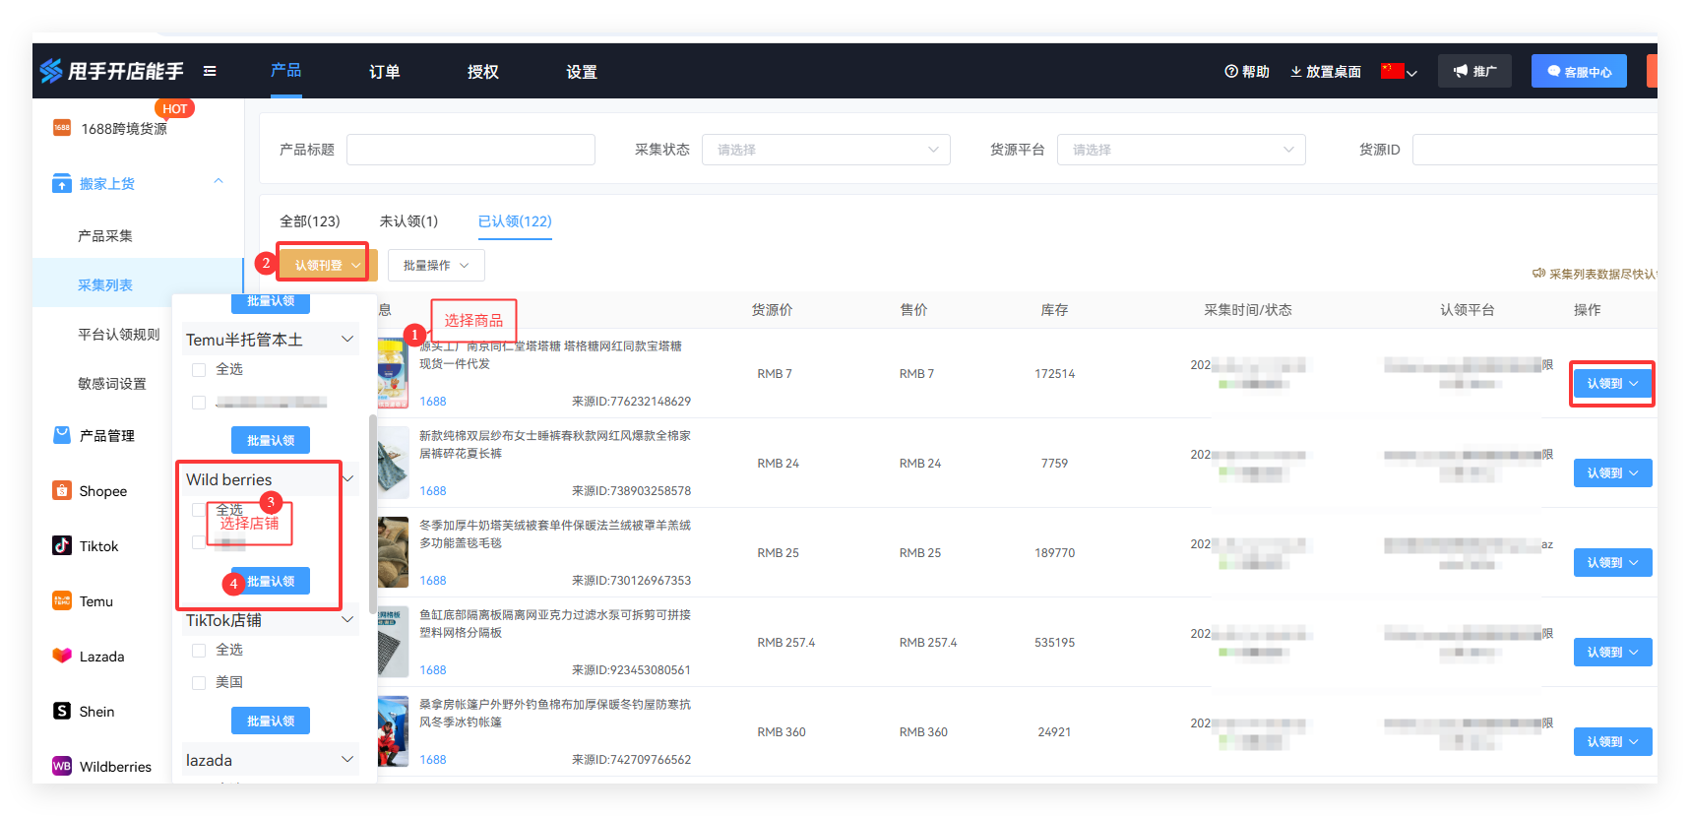The height and width of the screenshot is (816, 1690).
Task: Click the store dropdown panel scrollbar
Action: tap(372, 512)
